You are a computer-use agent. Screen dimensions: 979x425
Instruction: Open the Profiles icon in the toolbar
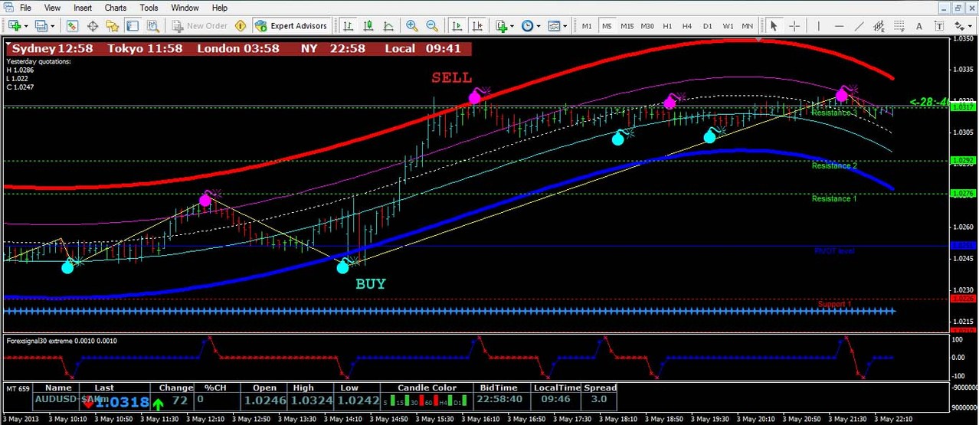coord(41,25)
